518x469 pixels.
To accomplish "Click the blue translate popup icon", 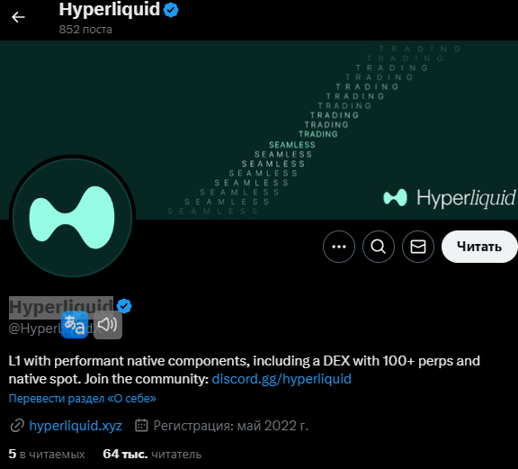I will (75, 325).
